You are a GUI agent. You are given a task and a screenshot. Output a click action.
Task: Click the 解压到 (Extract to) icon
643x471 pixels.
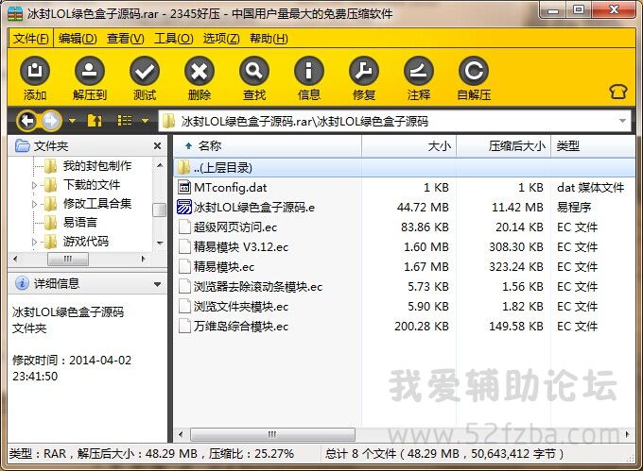(90, 71)
